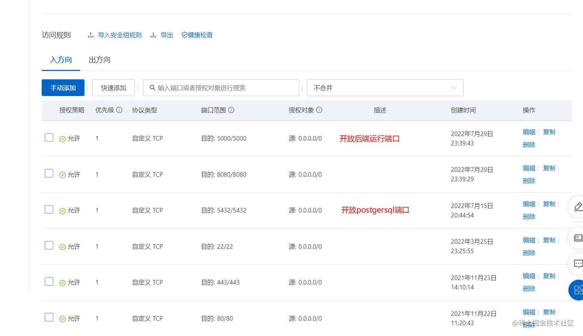Image resolution: width=583 pixels, height=336 pixels.
Task: Click the import security group rules icon
Action: (91, 35)
